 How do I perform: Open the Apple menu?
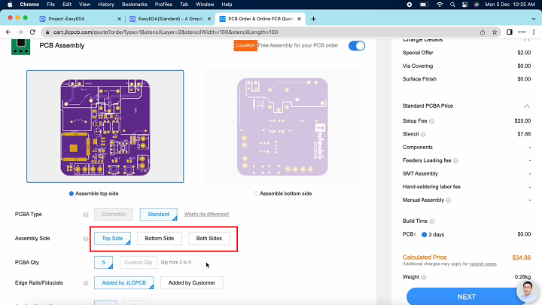click(x=10, y=5)
